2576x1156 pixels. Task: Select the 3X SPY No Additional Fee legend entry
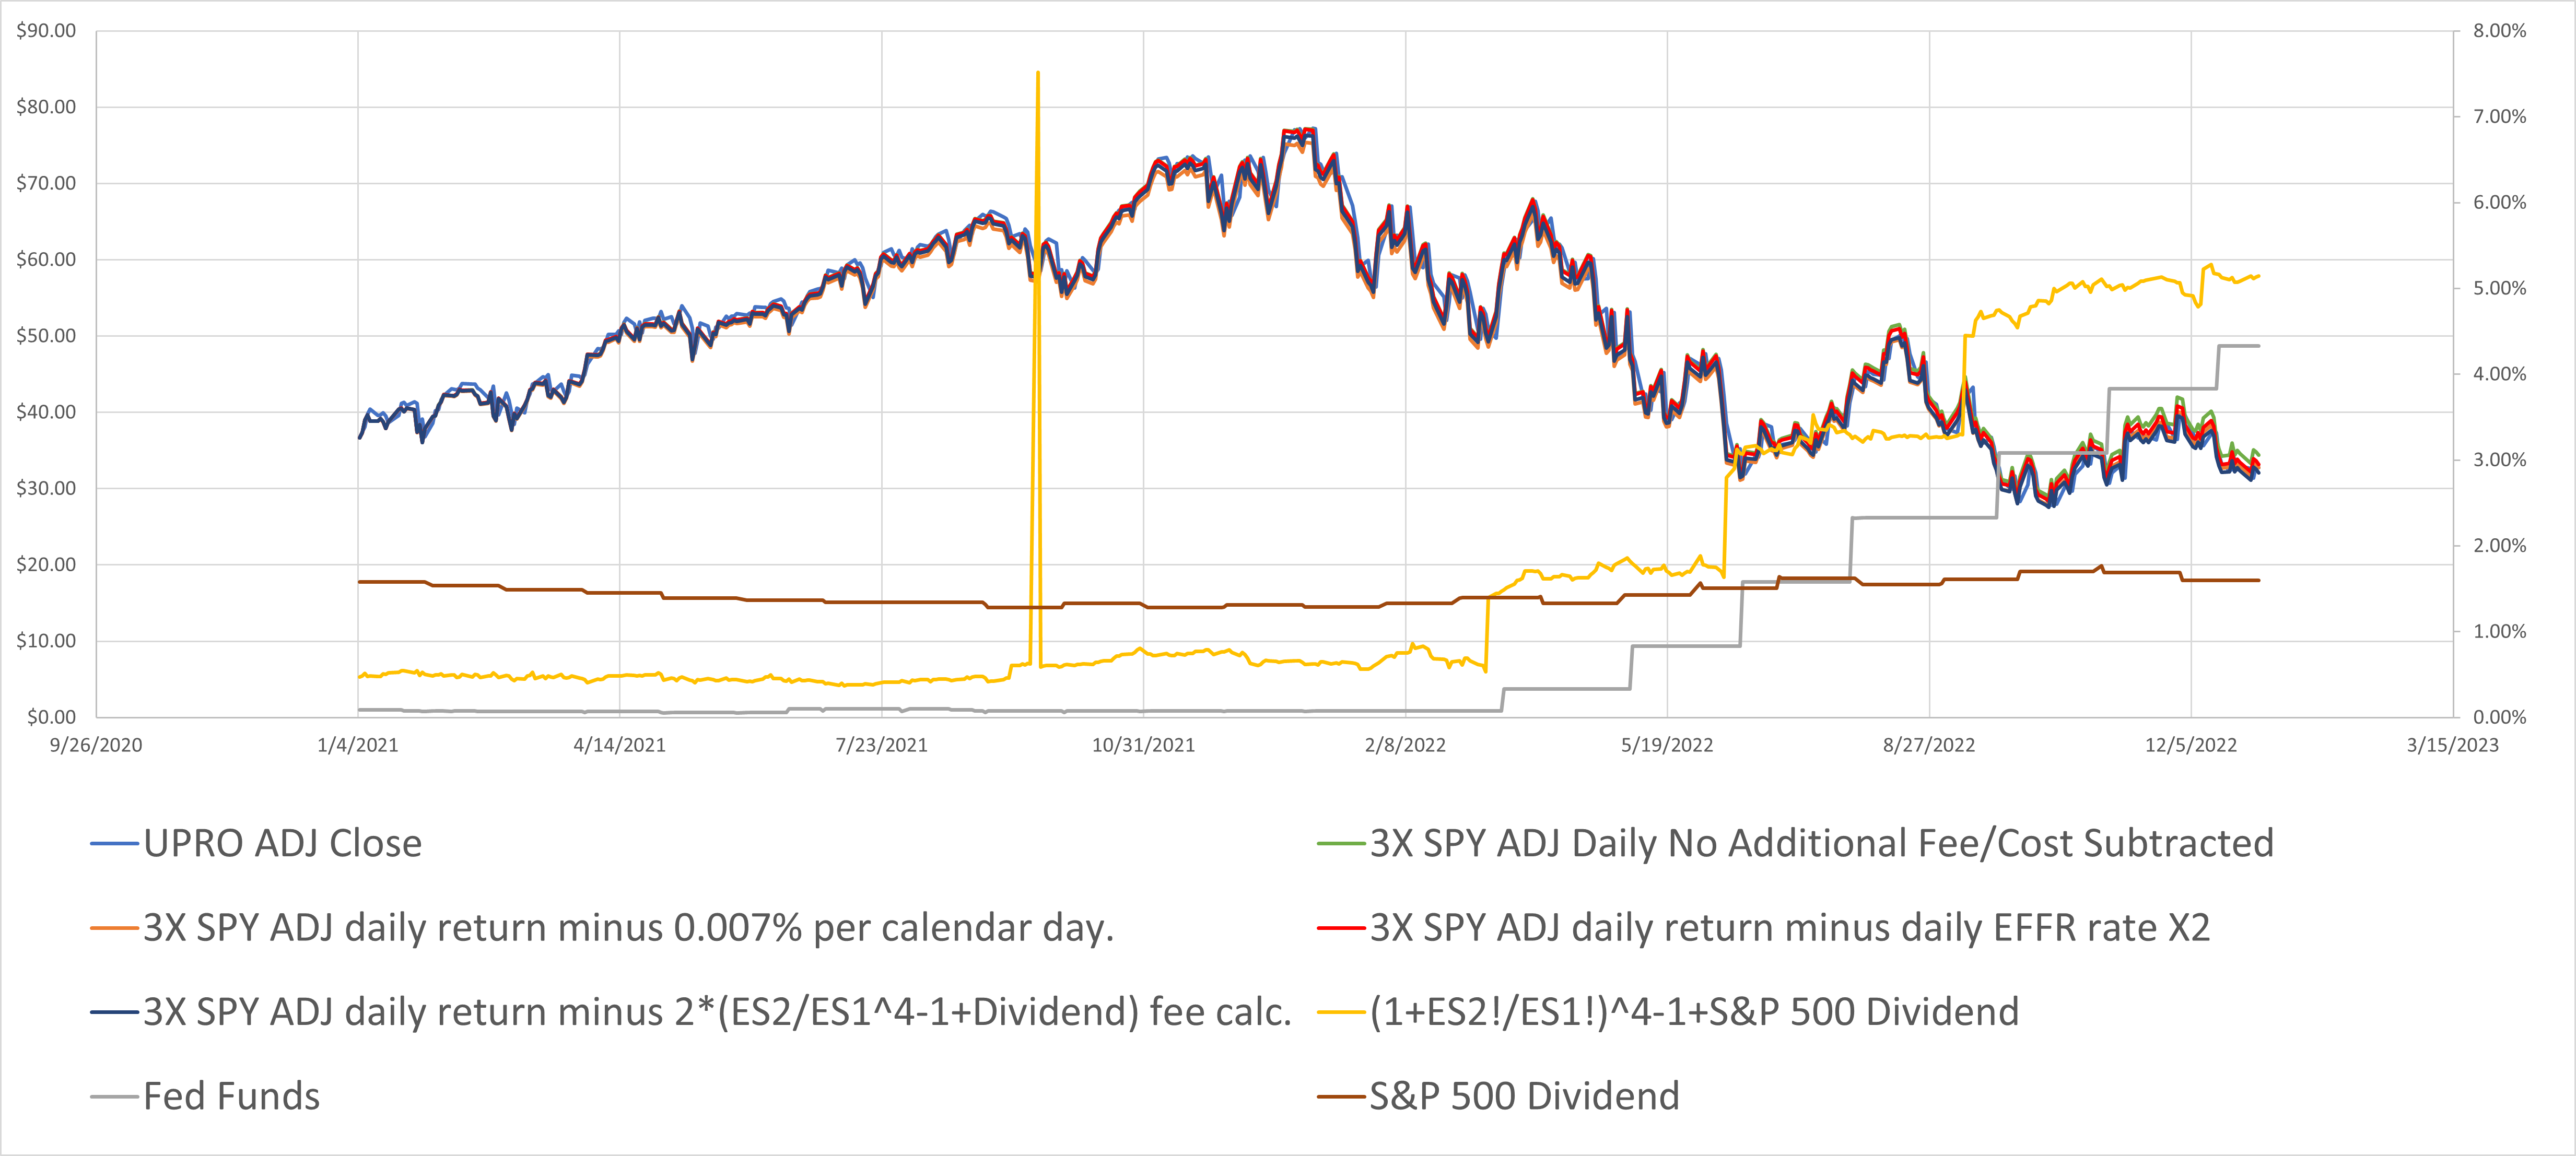coord(1821,844)
